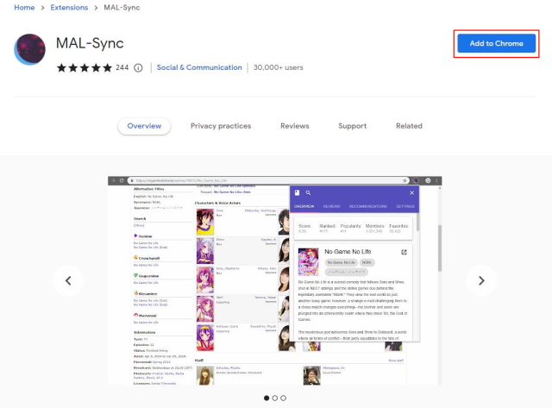This screenshot has width=552, height=408.
Task: Navigate to Home in the breadcrumb
Action: (x=24, y=8)
